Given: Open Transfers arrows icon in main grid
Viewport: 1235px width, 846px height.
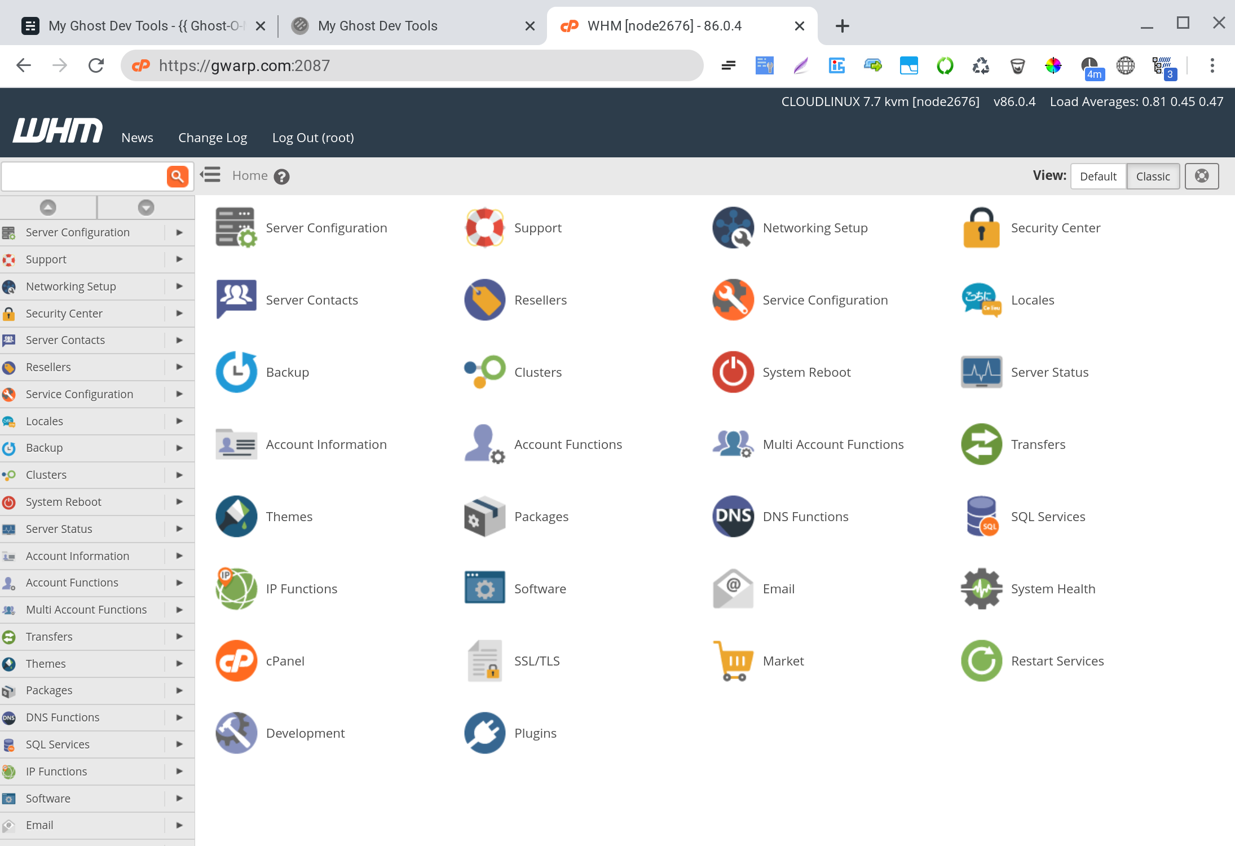Looking at the screenshot, I should tap(981, 444).
